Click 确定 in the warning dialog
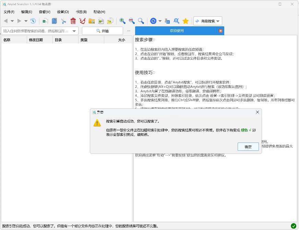The height and width of the screenshot is (230, 299). (x=248, y=147)
